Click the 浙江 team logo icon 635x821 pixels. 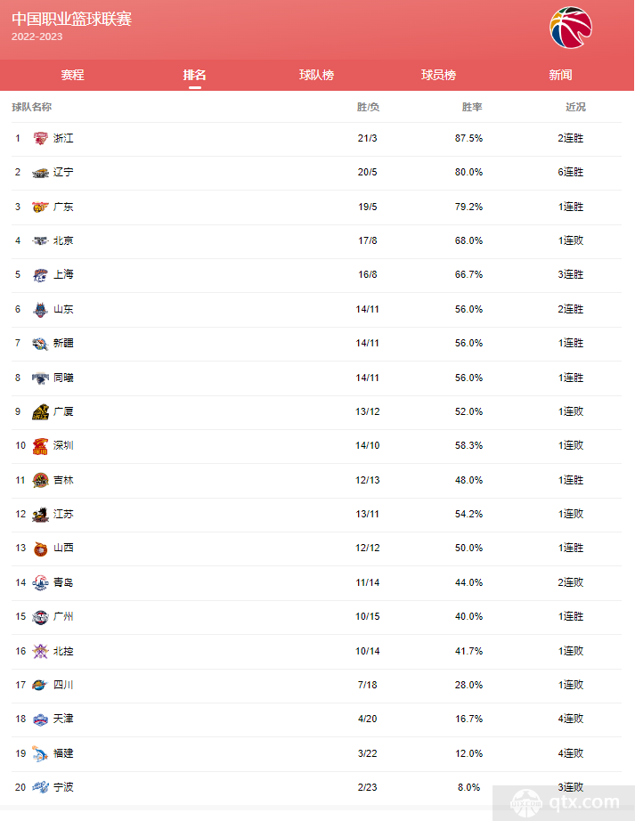pyautogui.click(x=40, y=138)
